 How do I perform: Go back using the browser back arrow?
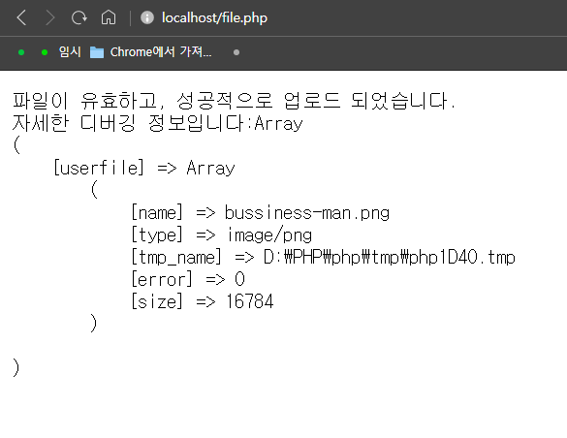21,17
